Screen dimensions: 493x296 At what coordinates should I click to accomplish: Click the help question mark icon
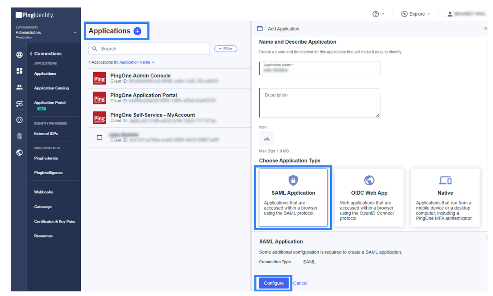[x=375, y=14]
